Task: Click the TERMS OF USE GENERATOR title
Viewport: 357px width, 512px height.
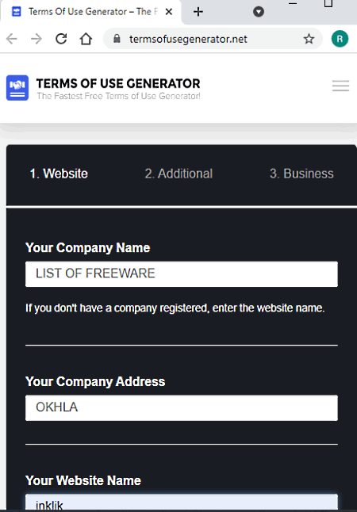Action: tap(118, 83)
